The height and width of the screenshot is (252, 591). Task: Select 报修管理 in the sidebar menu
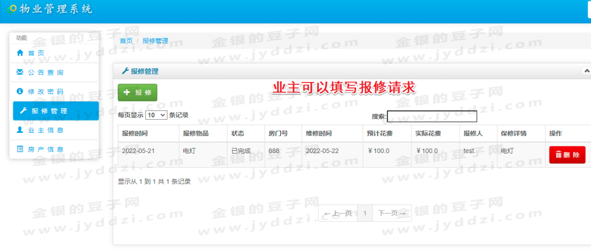point(56,111)
